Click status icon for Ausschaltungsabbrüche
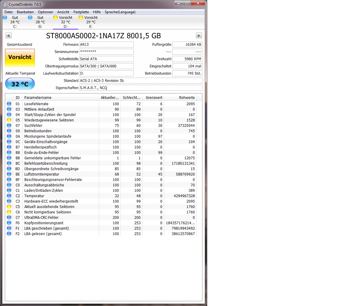The image size is (347, 306). 9,185
